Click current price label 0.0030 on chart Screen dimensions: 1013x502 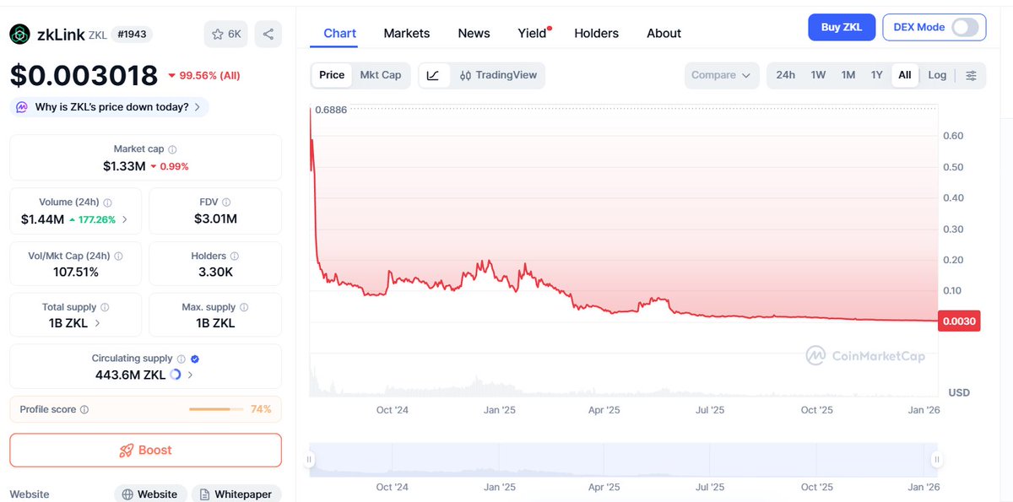tap(959, 321)
